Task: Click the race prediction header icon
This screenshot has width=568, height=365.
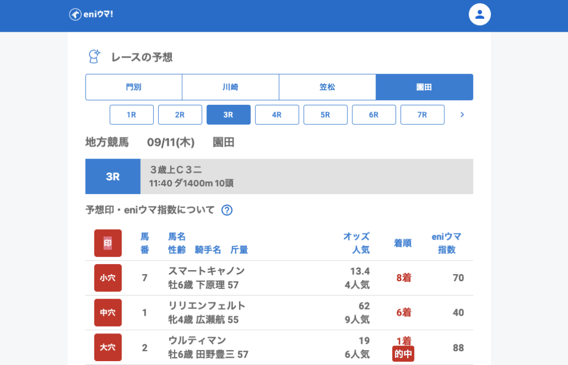Action: click(x=94, y=57)
